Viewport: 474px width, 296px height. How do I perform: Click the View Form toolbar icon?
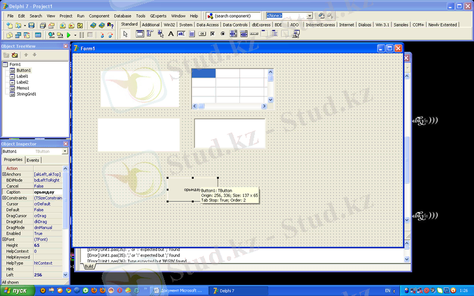(x=18, y=36)
